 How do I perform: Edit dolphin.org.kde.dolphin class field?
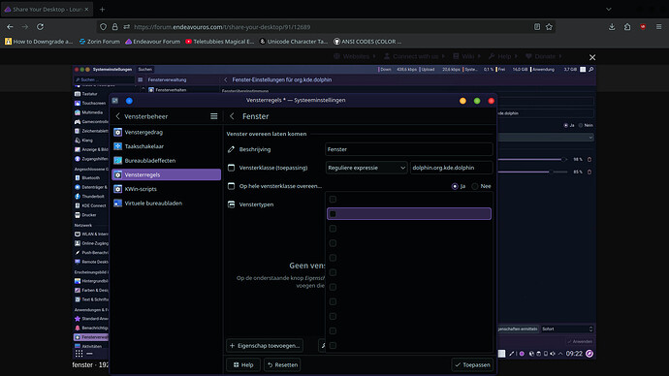[452, 168]
